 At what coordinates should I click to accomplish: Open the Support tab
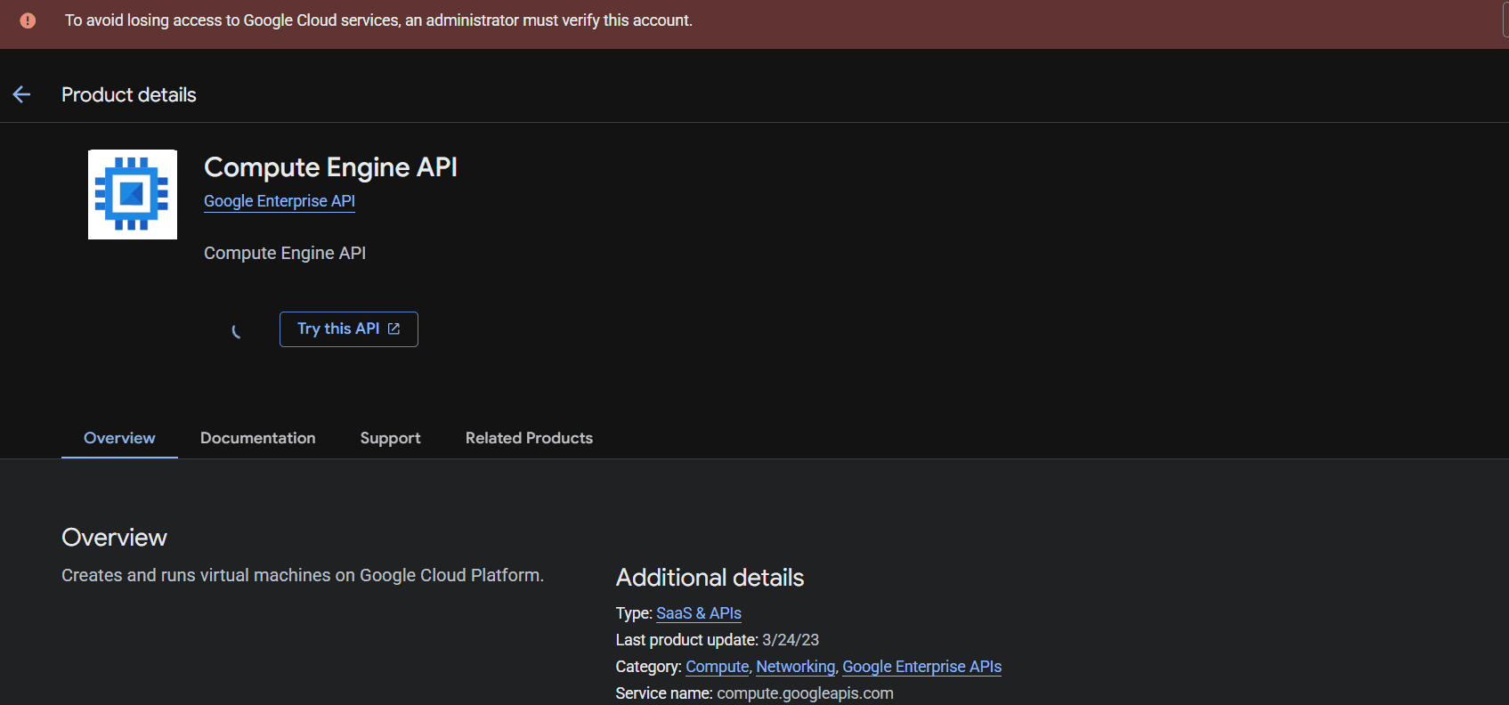pos(390,438)
